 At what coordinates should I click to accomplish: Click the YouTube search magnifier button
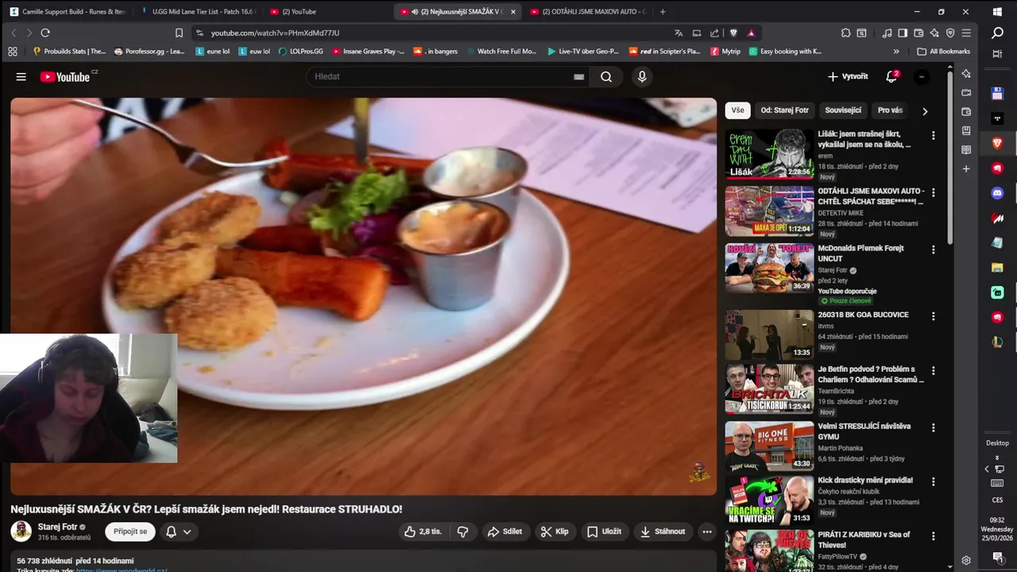606,76
